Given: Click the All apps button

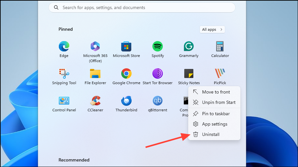Looking at the screenshot, I should click(212, 29).
